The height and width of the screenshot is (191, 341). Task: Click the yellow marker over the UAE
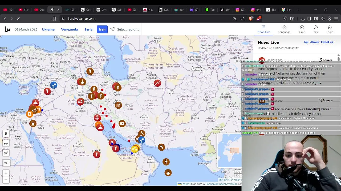[x=135, y=149]
